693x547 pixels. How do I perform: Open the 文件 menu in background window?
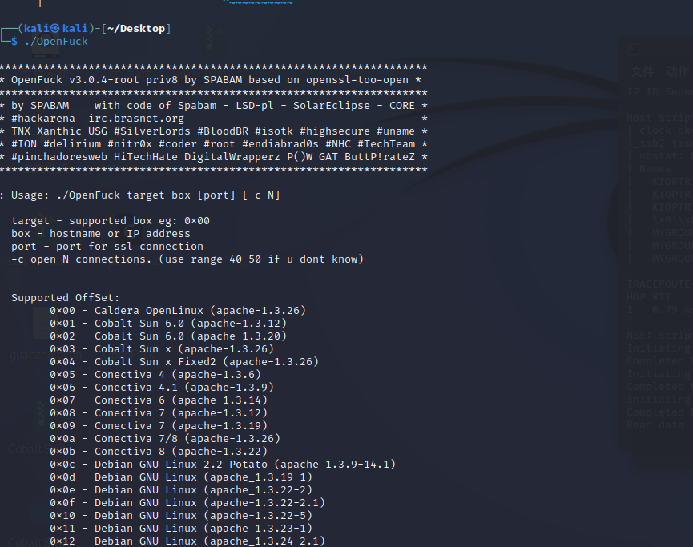coord(643,71)
